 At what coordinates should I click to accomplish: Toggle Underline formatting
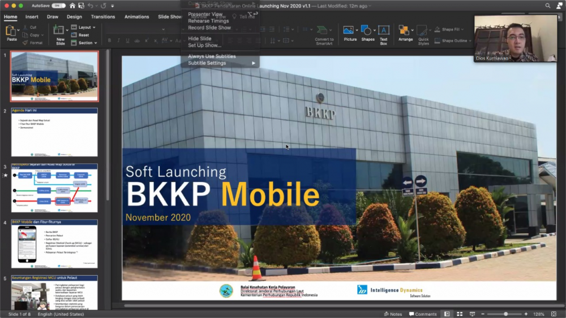[127, 41]
